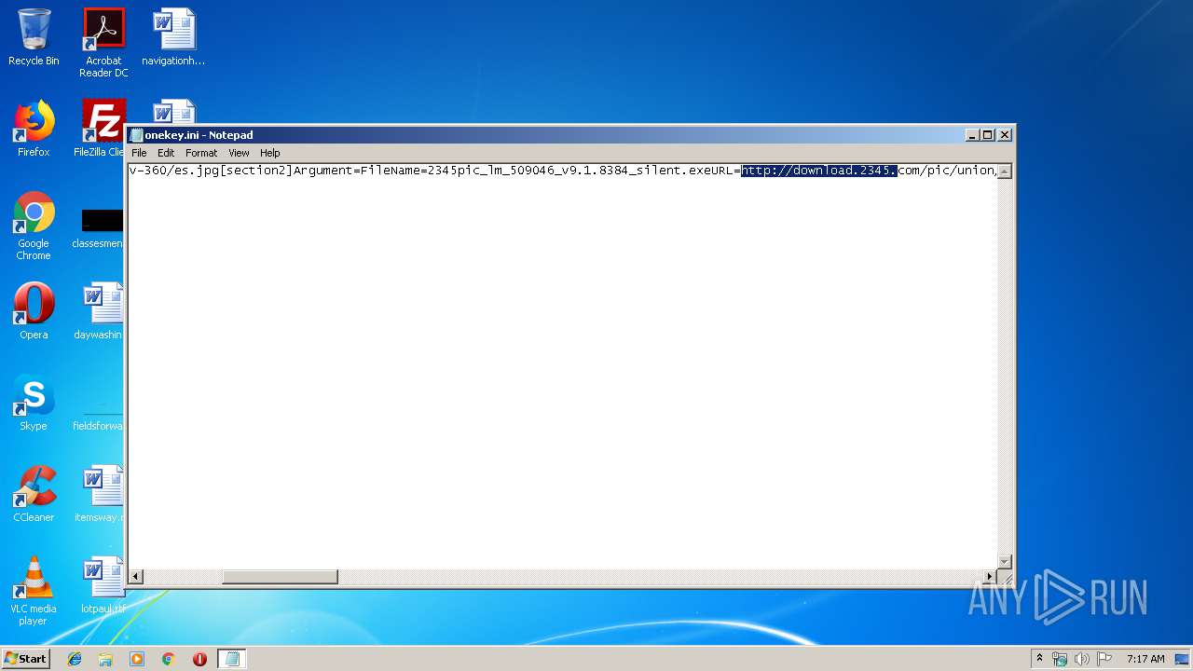Viewport: 1193px width, 671px height.
Task: Open the Recycle Bin desktop icon
Action: [x=34, y=37]
